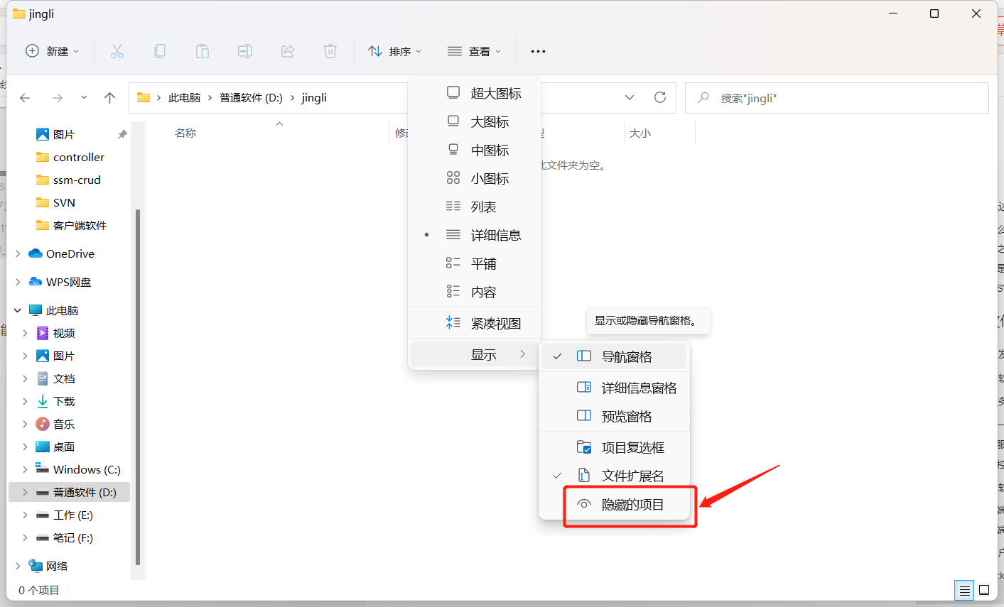Expand the 普通软件 (D:) tree node
This screenshot has height=607, width=1004.
[26, 492]
